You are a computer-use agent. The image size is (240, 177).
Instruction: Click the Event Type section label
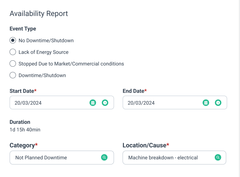(23, 28)
